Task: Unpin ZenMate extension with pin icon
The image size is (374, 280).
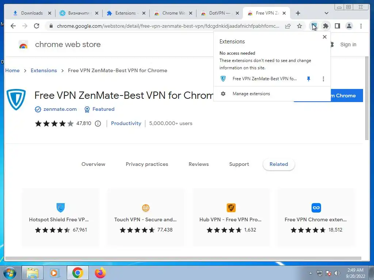Action: pyautogui.click(x=309, y=79)
